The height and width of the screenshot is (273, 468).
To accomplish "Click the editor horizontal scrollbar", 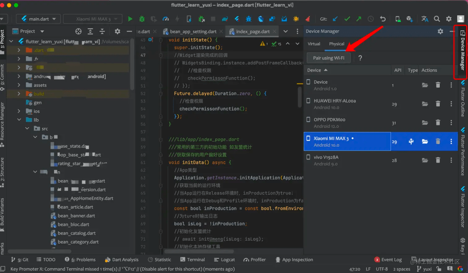I will point(199,251).
